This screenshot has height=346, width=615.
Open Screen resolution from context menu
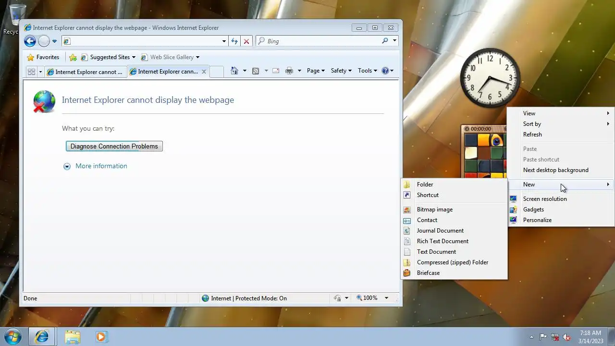point(561,199)
